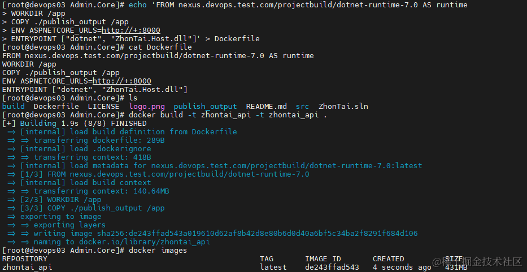Screen dimensions: 527x272
Task: Click the docker build command line
Action: coord(228,115)
